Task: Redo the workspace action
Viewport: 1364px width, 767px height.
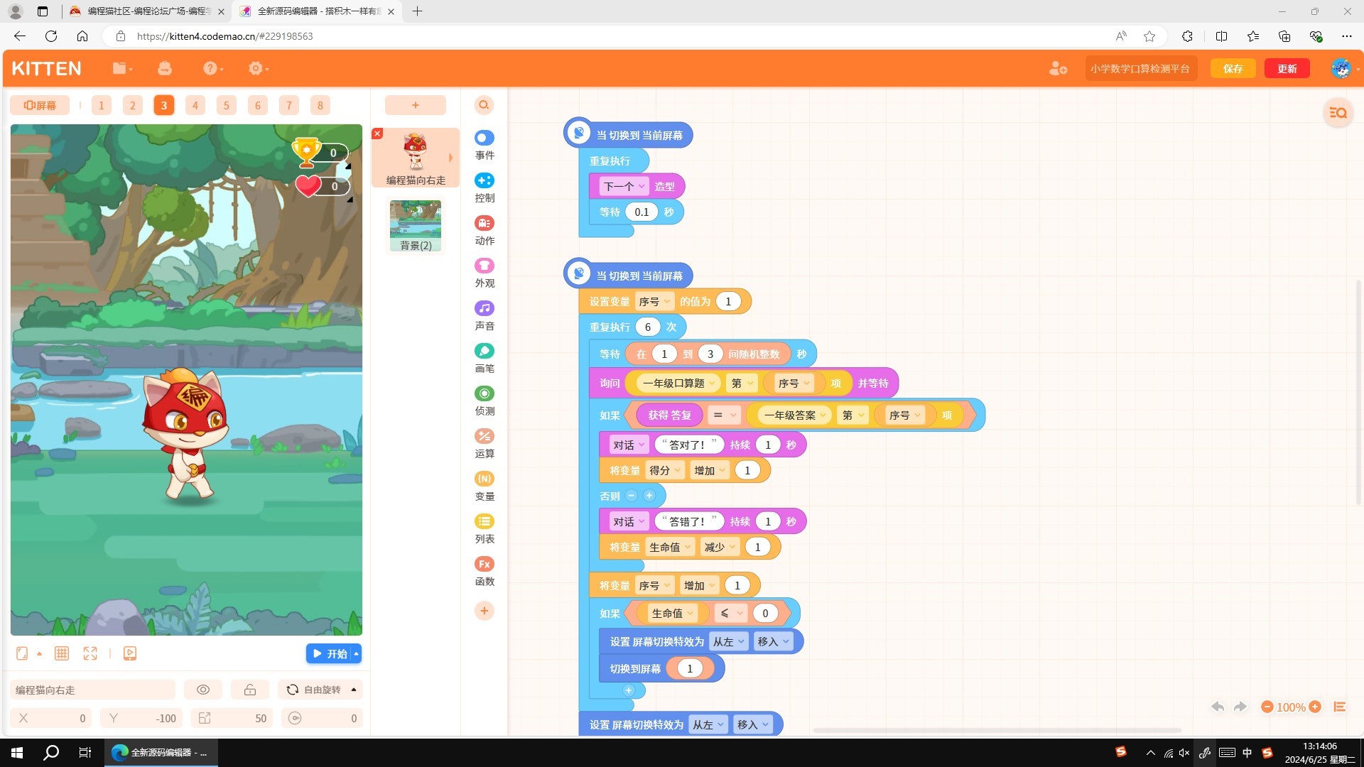Action: 1240,707
